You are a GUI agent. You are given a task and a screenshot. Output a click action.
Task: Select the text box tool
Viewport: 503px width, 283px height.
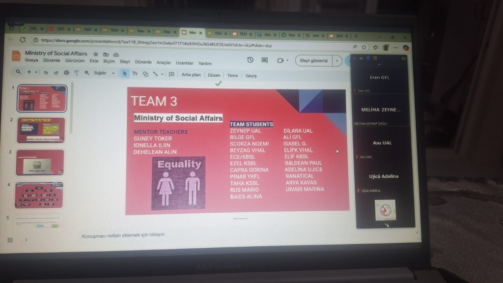(x=135, y=74)
